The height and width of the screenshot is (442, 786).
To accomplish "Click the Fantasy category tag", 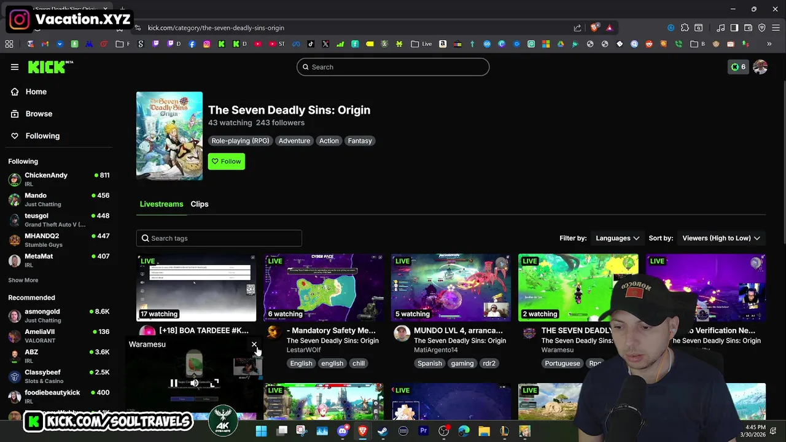I will [x=360, y=141].
